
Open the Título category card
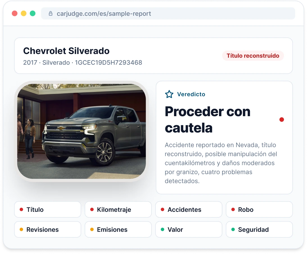(x=48, y=210)
